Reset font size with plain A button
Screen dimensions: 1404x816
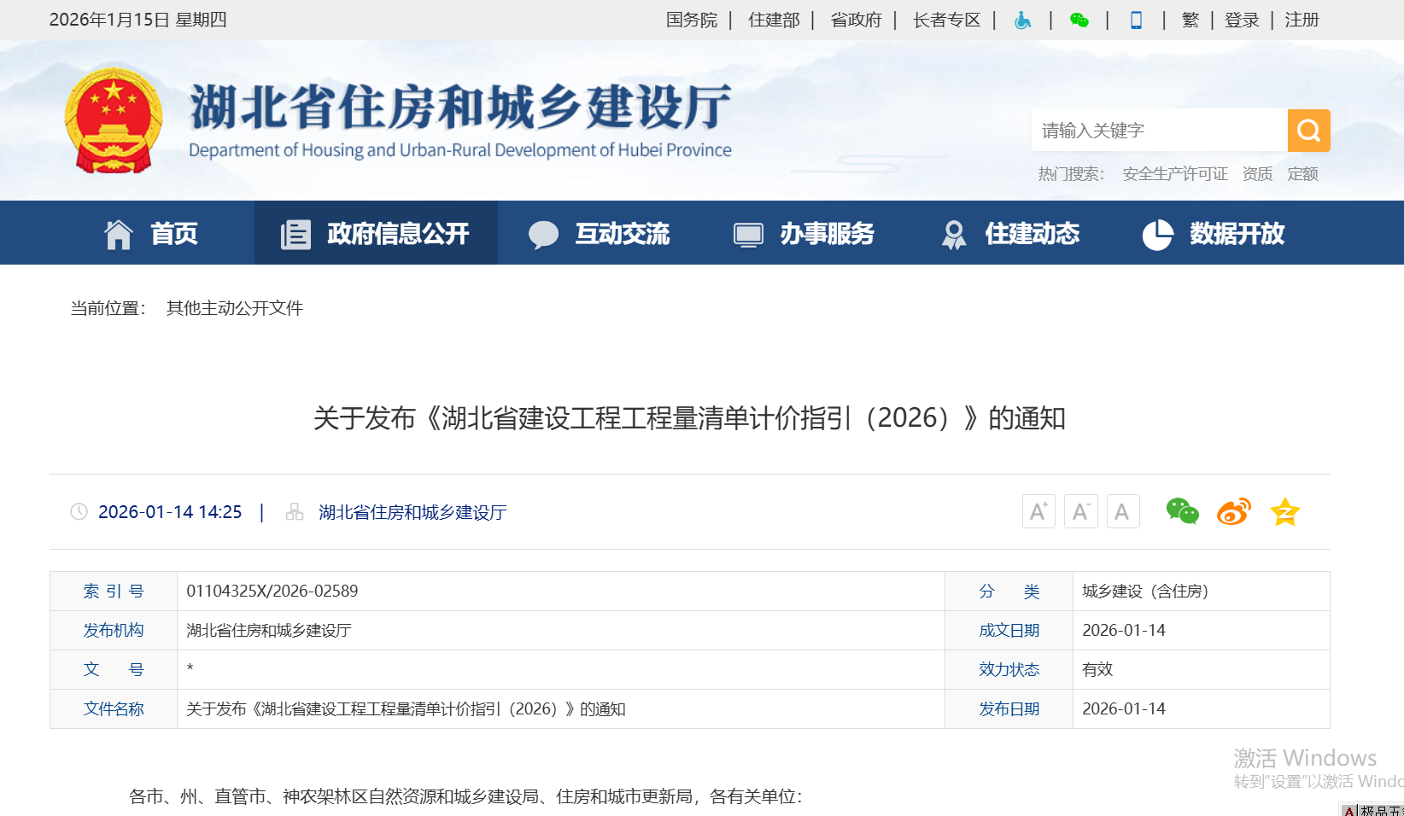pos(1122,511)
